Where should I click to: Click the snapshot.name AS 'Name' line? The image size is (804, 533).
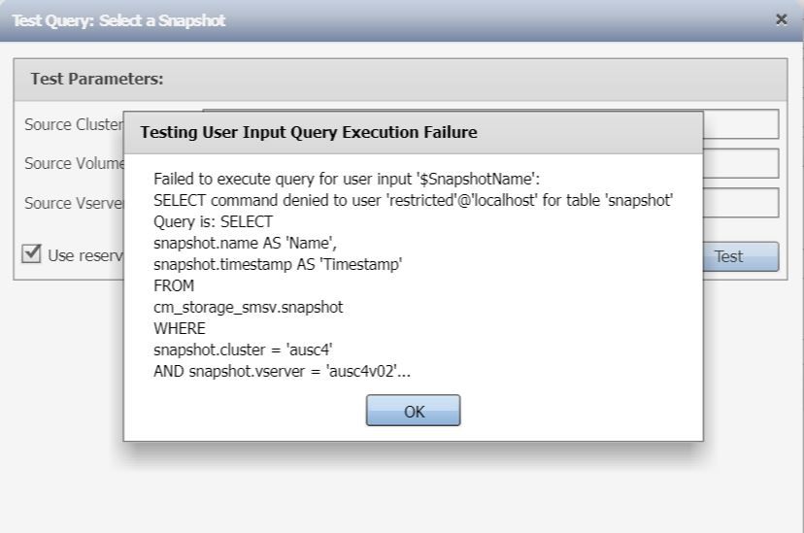(x=245, y=243)
